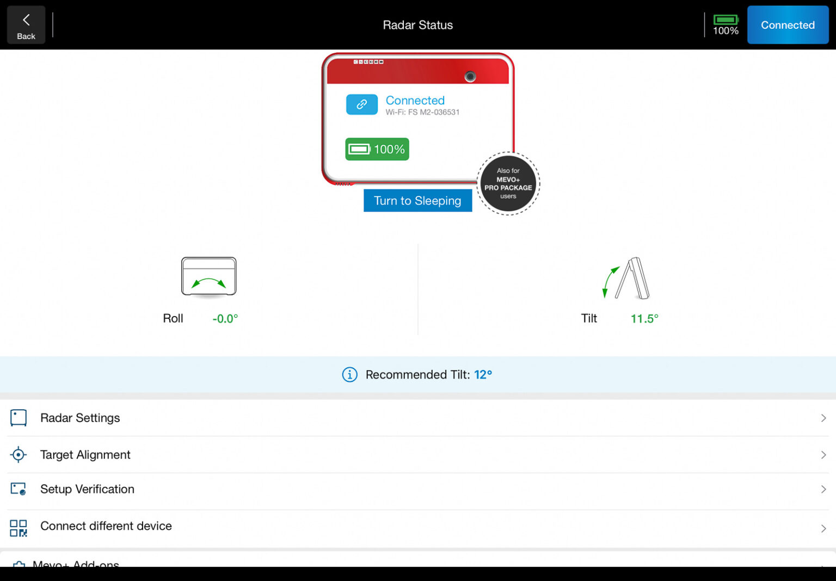
Task: Click the Mevo+ Pro Package round badge
Action: click(x=508, y=183)
